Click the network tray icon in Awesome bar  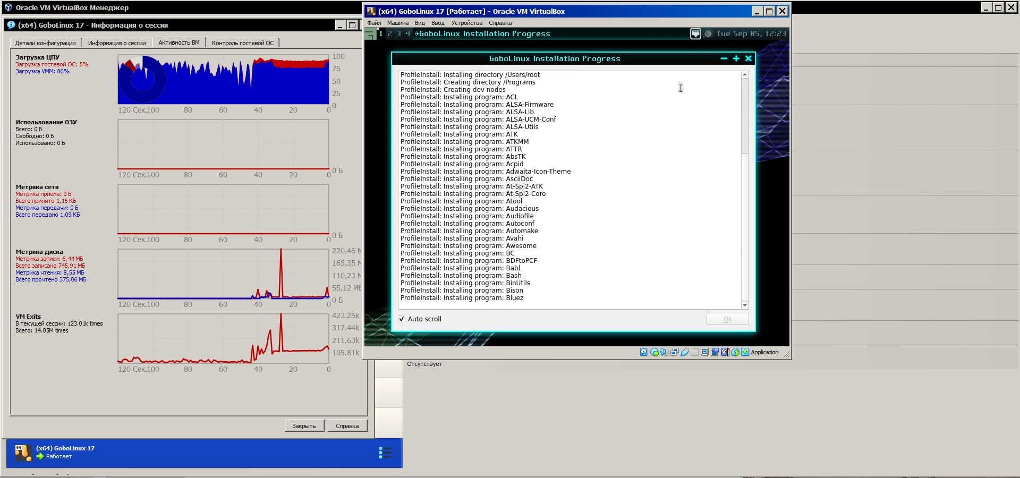[695, 33]
